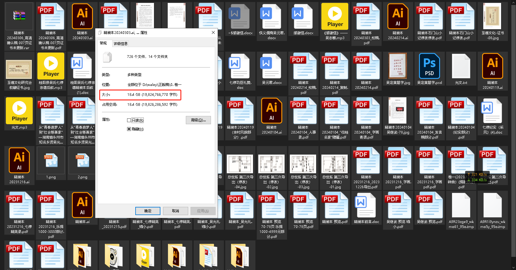Click the 确定 button

pyautogui.click(x=148, y=211)
